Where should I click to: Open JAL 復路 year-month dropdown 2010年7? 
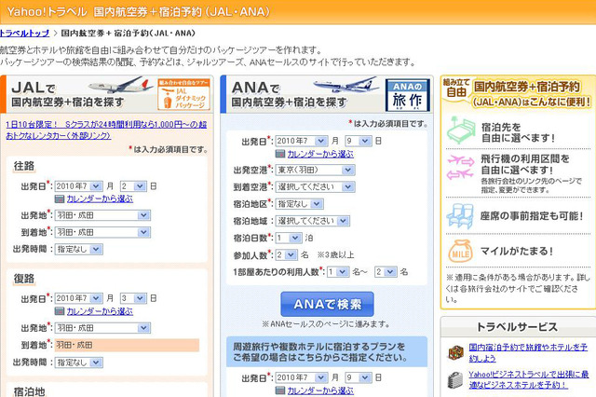pyautogui.click(x=78, y=298)
